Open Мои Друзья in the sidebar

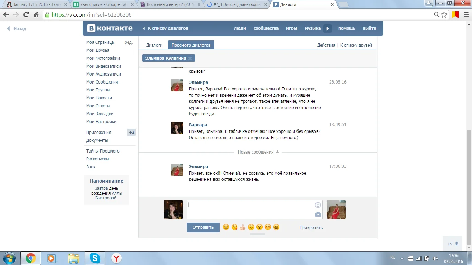[x=98, y=50]
